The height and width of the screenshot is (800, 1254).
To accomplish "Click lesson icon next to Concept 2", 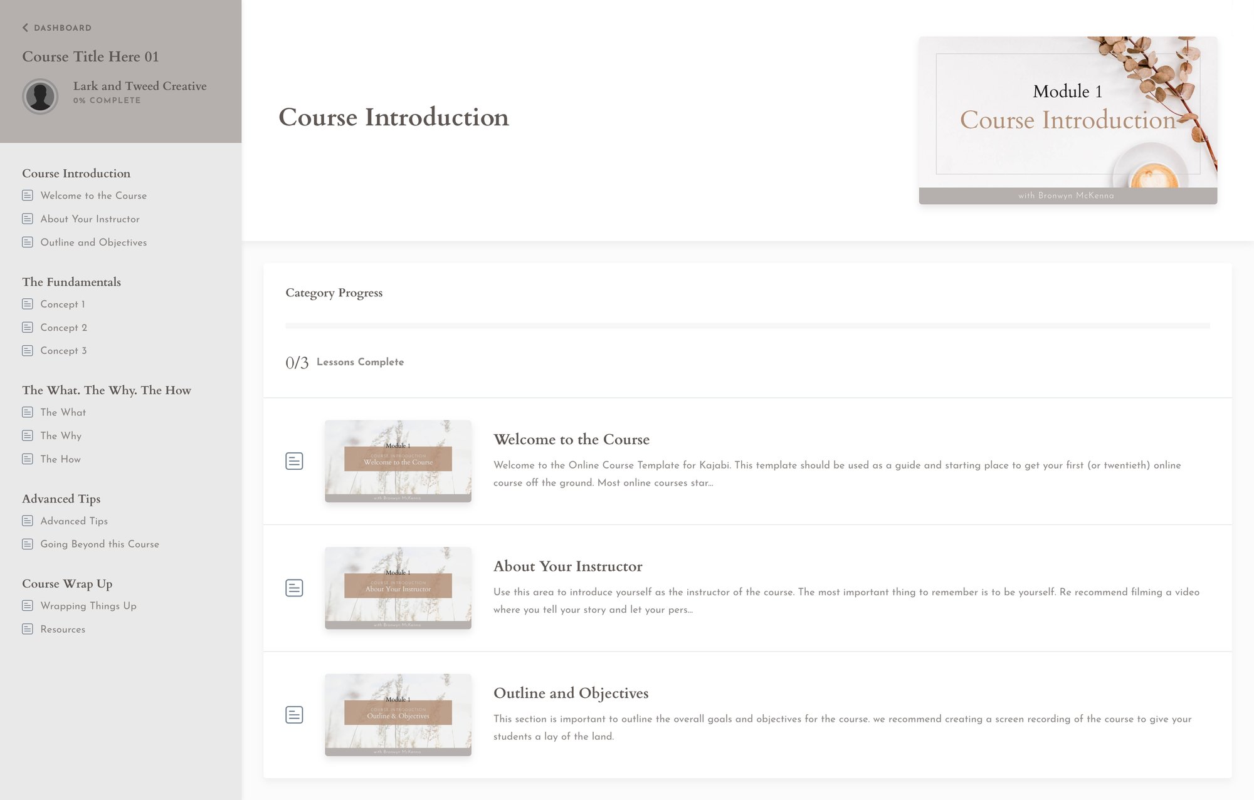I will pos(28,328).
